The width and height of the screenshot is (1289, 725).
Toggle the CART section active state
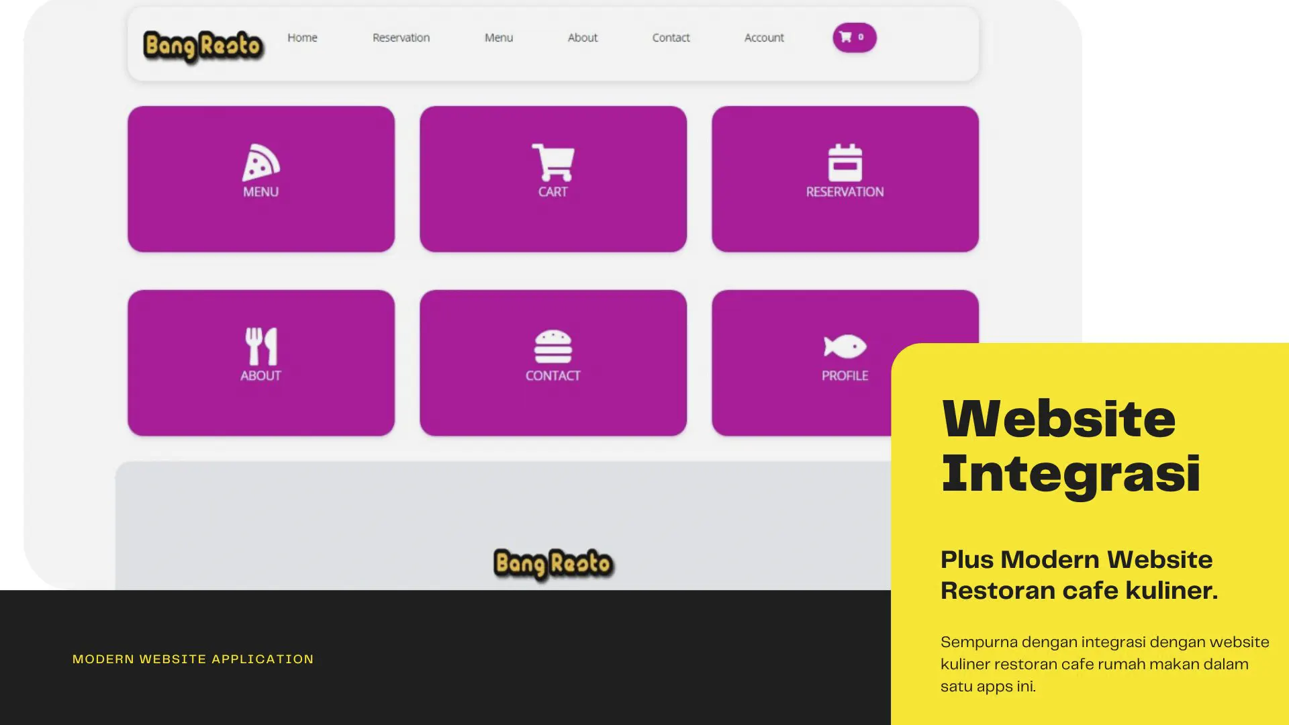click(x=553, y=178)
